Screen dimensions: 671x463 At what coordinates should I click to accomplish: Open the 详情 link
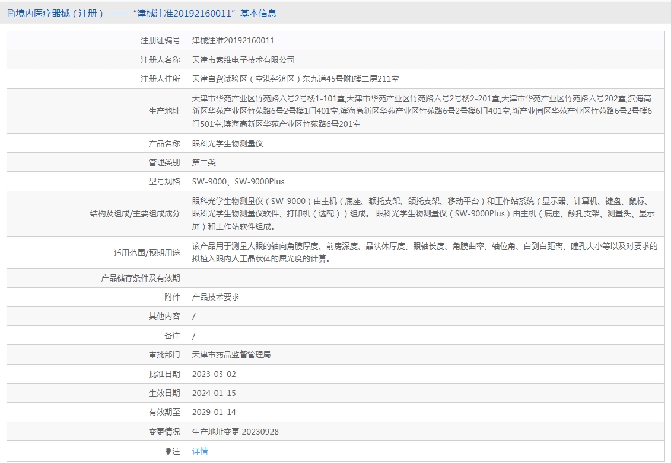click(x=200, y=451)
